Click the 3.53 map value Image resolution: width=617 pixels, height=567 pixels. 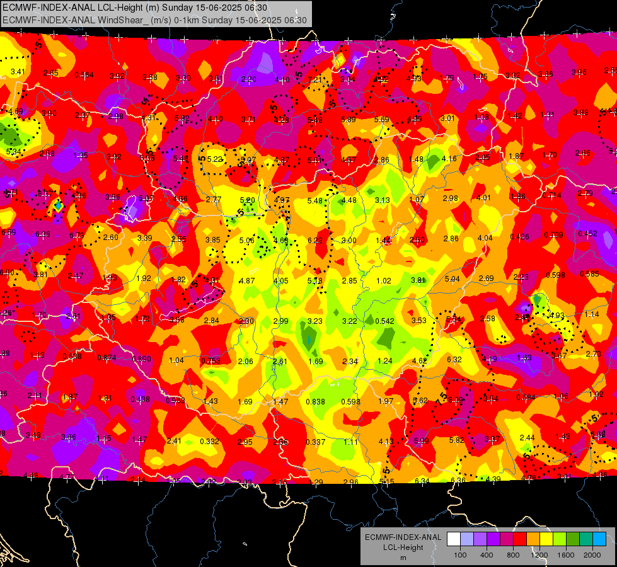[x=419, y=321]
